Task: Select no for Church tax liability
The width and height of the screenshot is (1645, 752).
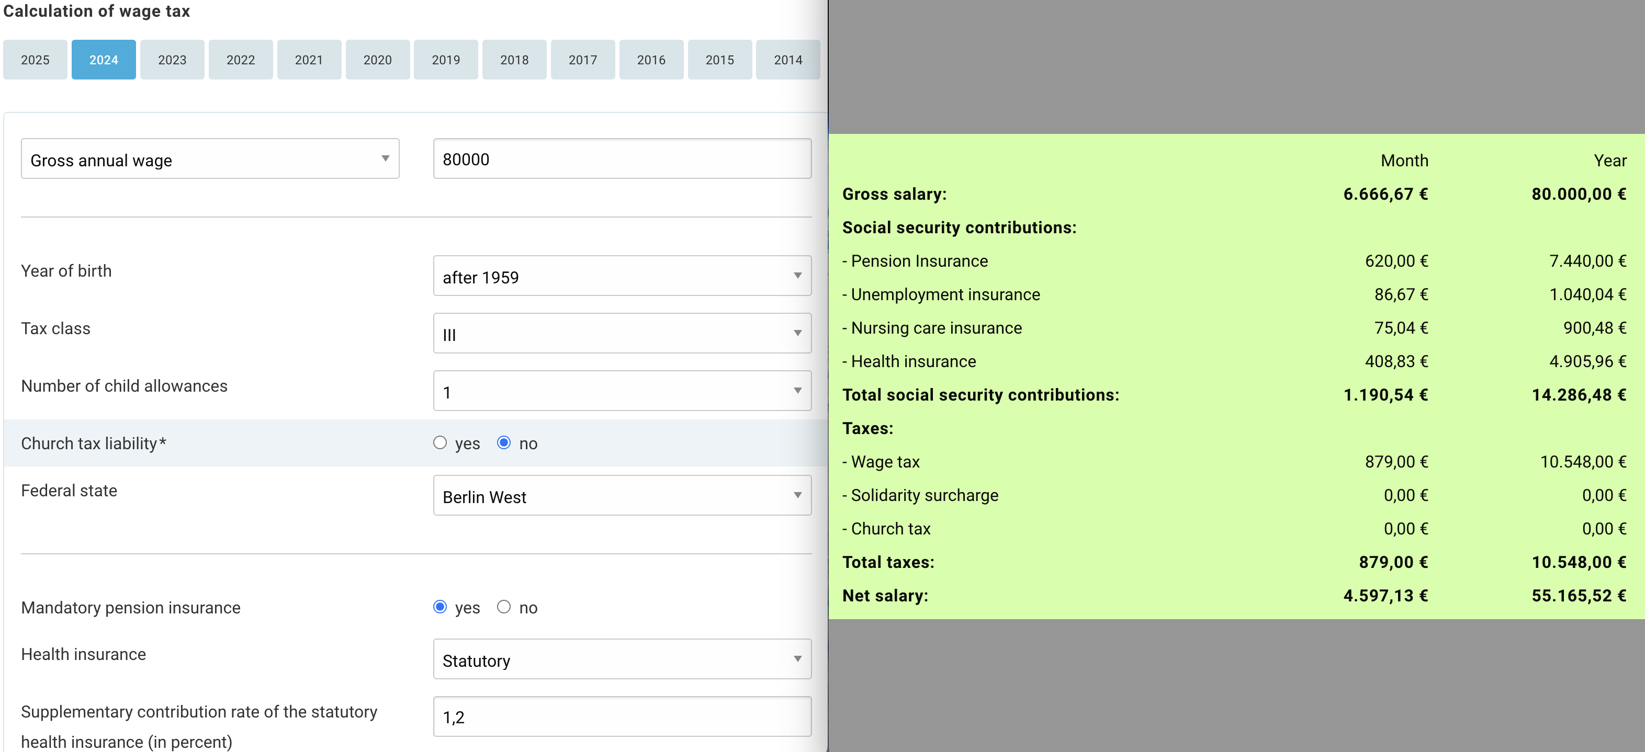Action: pyautogui.click(x=504, y=443)
